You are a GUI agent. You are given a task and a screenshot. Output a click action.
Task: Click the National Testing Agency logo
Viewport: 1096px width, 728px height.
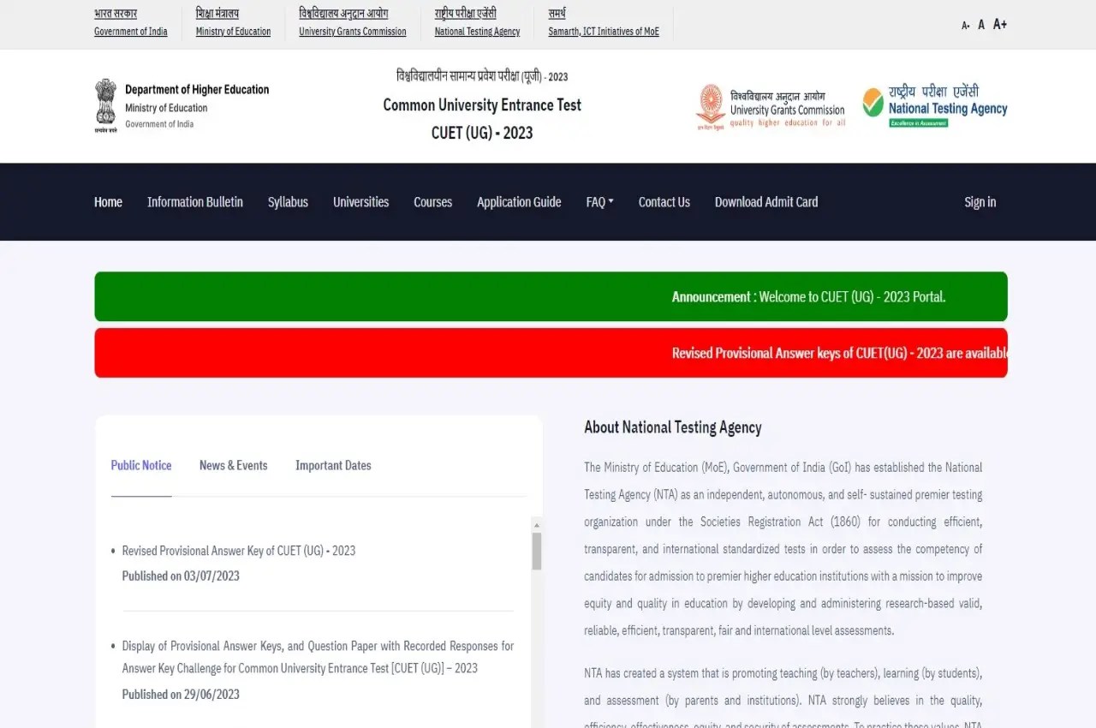tap(934, 106)
